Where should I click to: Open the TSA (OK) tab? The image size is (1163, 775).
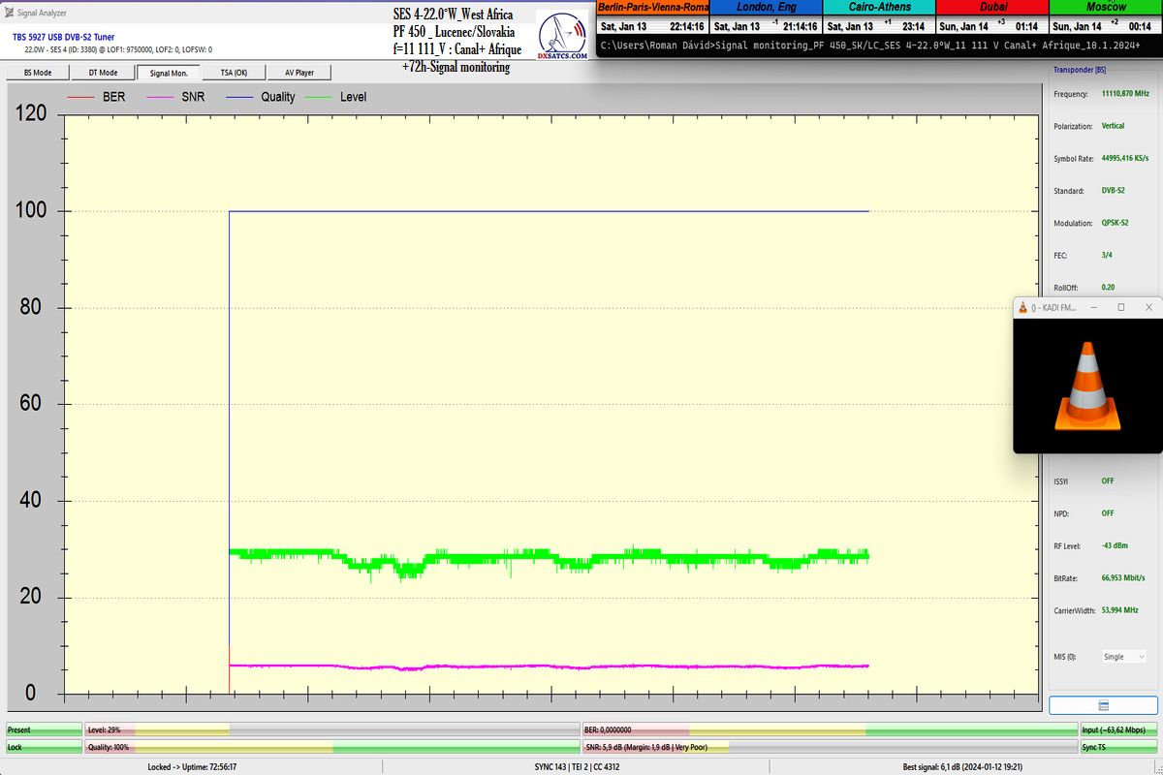coord(234,73)
